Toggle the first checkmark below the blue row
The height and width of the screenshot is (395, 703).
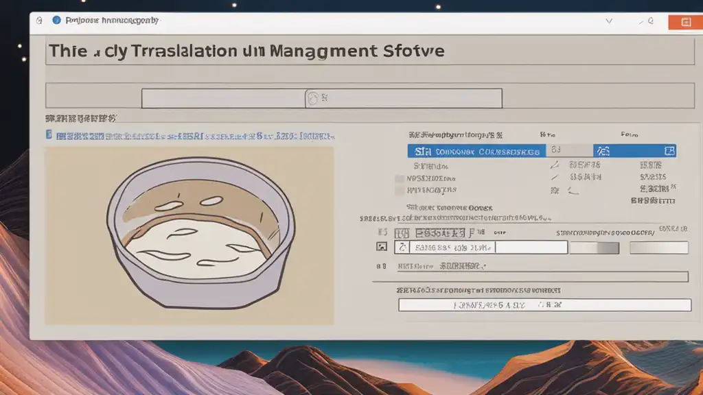point(555,165)
